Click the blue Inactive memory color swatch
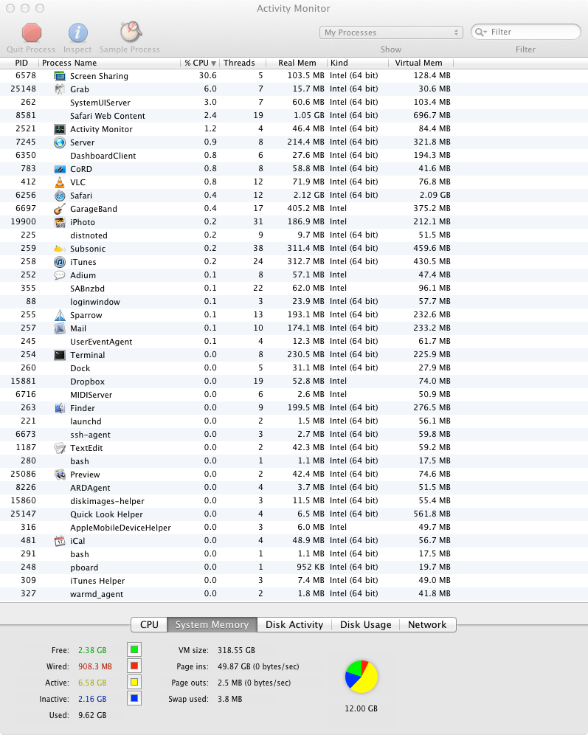 (134, 698)
